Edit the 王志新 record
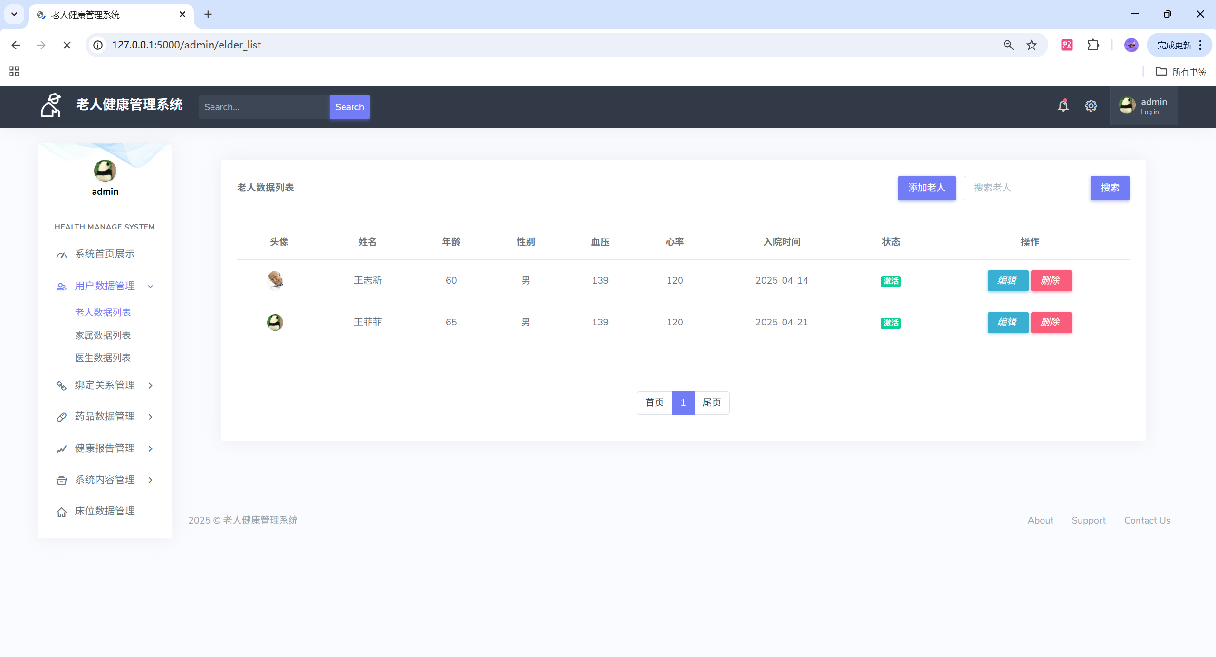1216x657 pixels. click(x=1007, y=281)
